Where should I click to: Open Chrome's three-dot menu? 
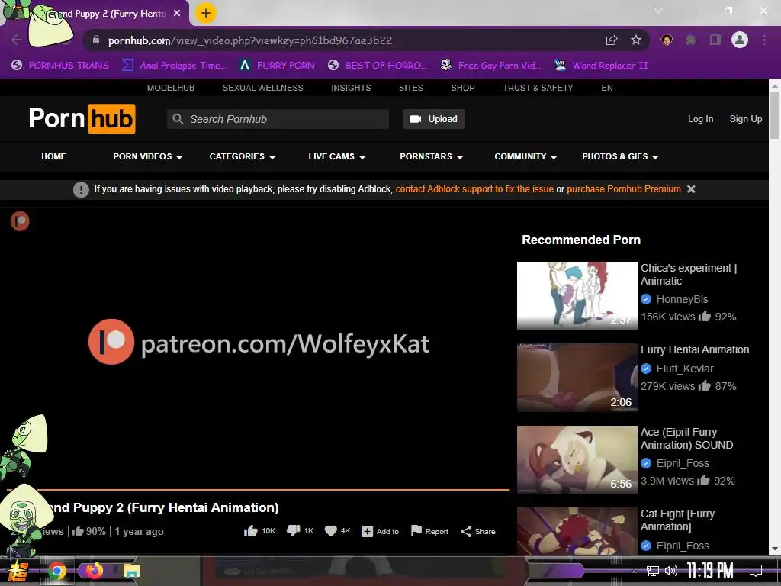click(764, 40)
